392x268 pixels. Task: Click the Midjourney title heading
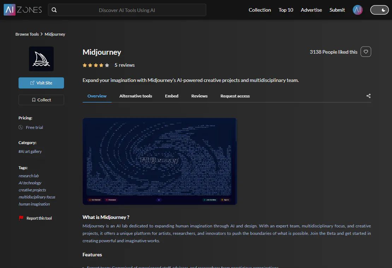102,52
